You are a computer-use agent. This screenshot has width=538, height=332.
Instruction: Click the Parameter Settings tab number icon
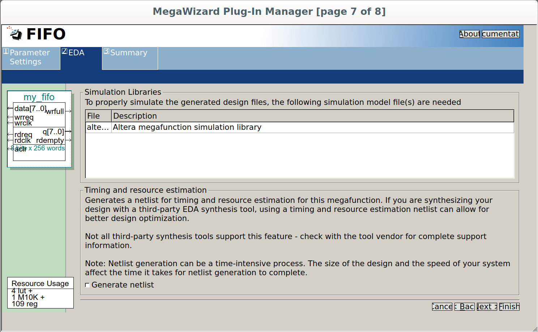tap(6, 51)
